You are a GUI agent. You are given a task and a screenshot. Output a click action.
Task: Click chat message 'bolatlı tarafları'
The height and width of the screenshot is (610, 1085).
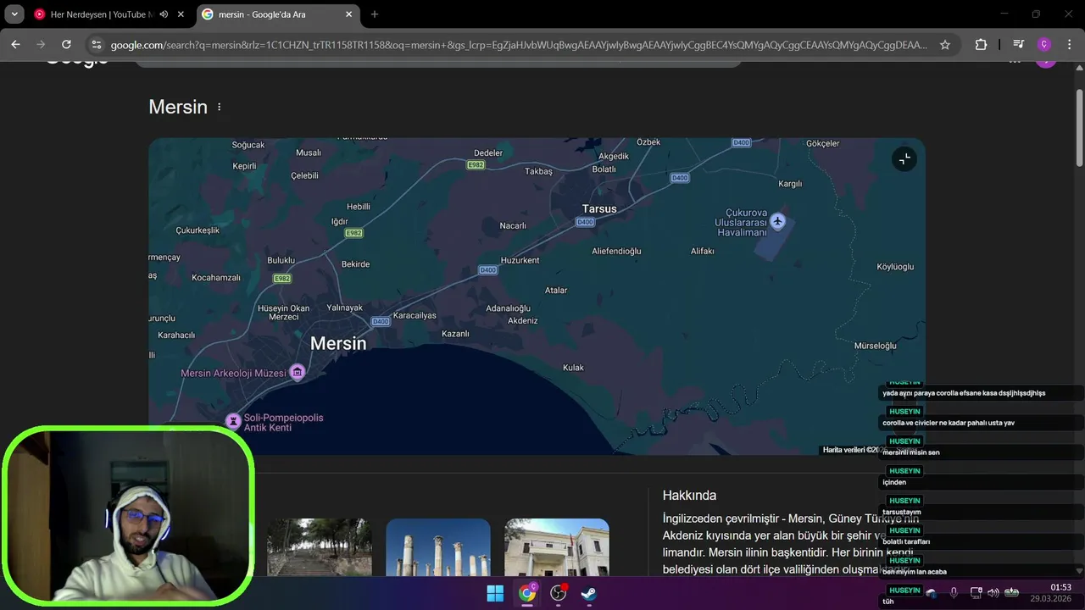click(906, 542)
